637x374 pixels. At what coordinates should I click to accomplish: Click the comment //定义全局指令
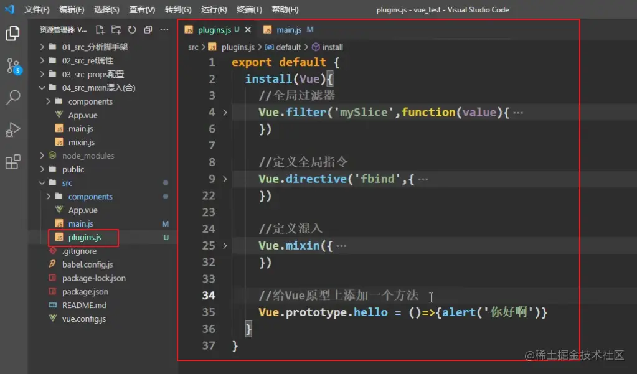click(303, 162)
